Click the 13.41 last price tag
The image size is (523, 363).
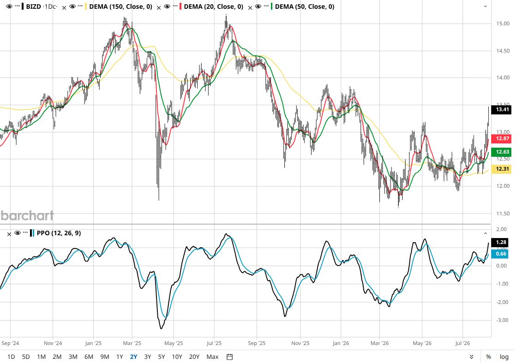coord(501,110)
